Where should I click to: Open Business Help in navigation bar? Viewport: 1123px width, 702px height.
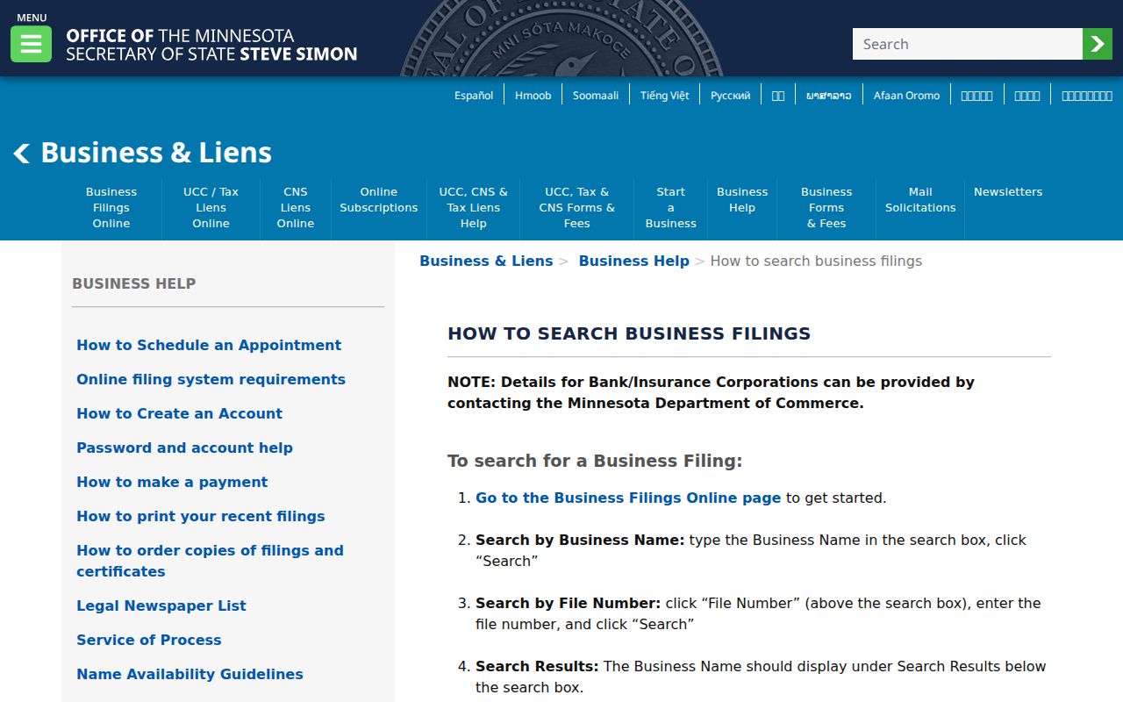pyautogui.click(x=742, y=200)
